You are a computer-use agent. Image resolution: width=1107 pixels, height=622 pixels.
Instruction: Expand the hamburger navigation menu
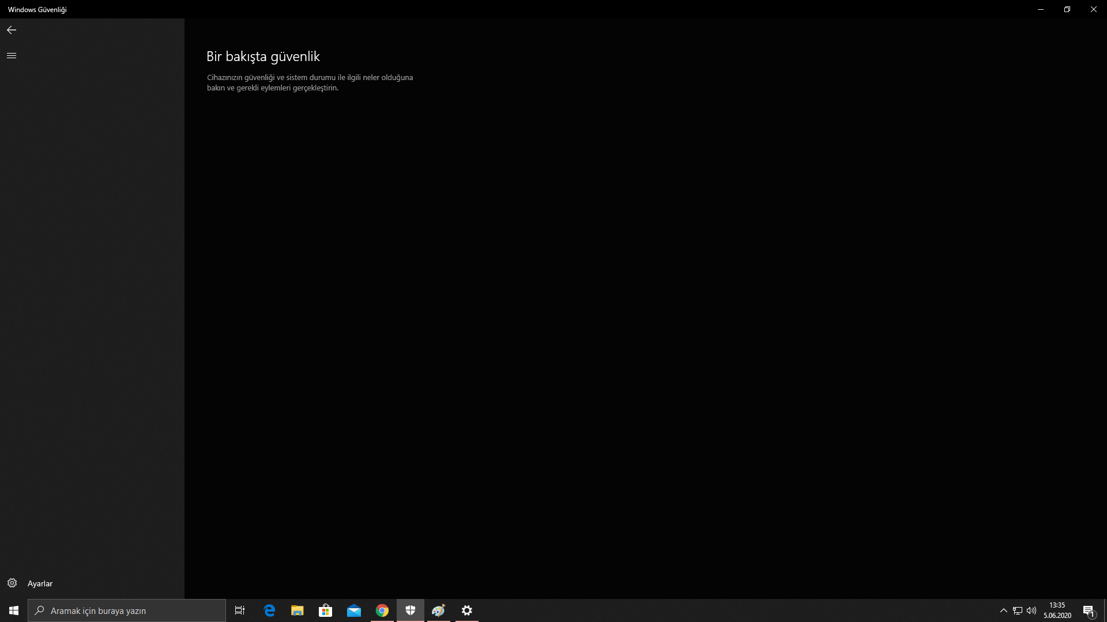[x=12, y=56]
